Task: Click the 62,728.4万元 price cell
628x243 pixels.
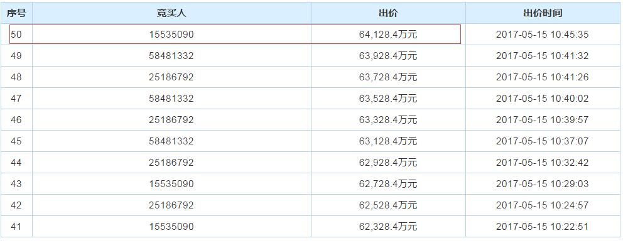Action: (388, 184)
